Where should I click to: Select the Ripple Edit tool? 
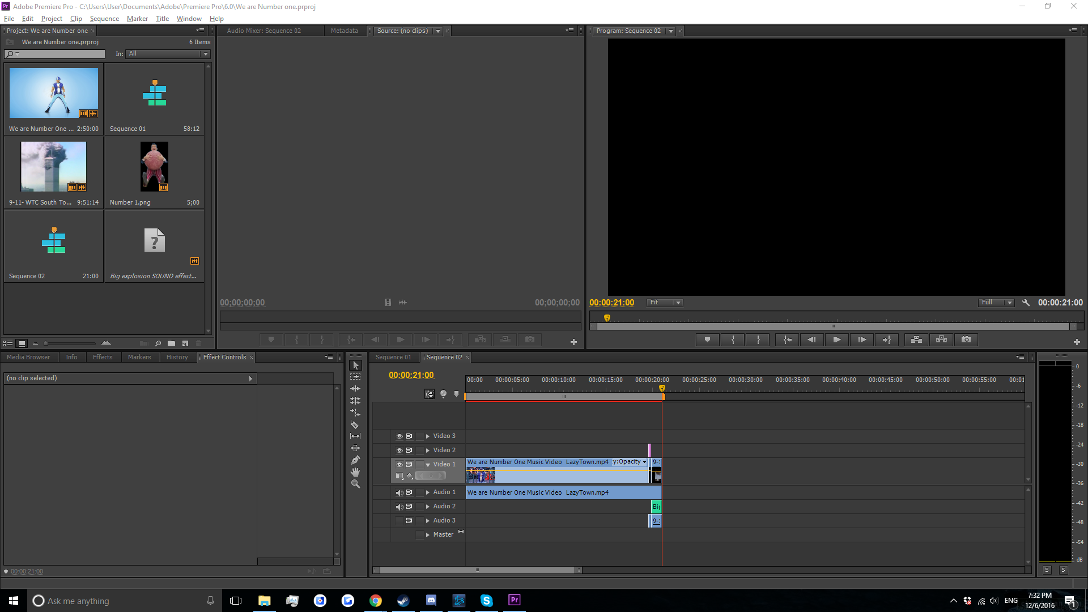(355, 389)
